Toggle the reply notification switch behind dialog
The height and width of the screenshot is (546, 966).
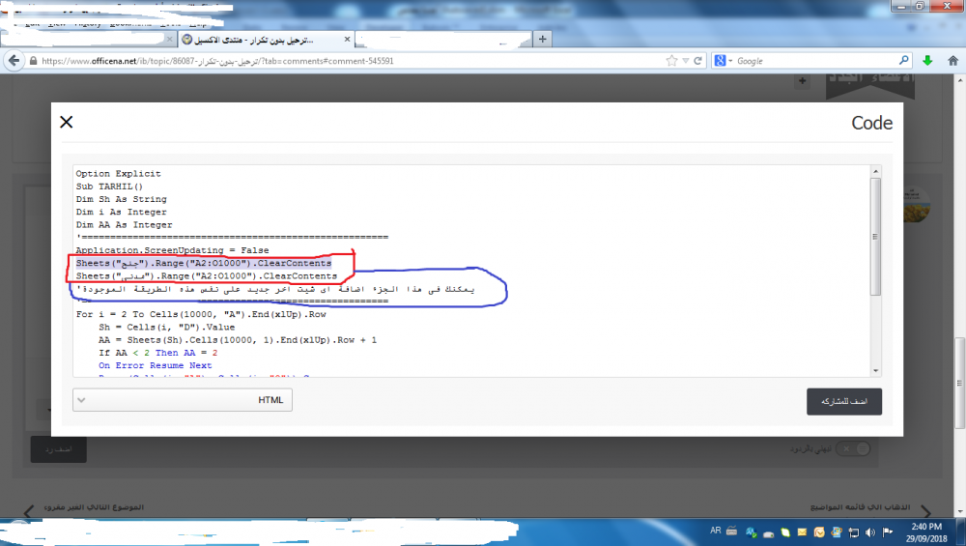853,448
